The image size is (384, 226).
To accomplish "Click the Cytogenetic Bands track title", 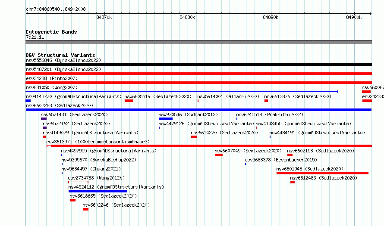I will [51, 32].
